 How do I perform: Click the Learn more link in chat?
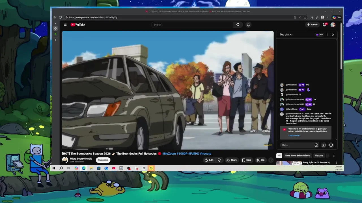(294, 136)
